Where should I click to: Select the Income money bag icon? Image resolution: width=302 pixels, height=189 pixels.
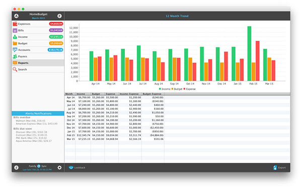[x=15, y=37]
